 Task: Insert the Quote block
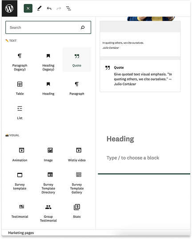77,59
